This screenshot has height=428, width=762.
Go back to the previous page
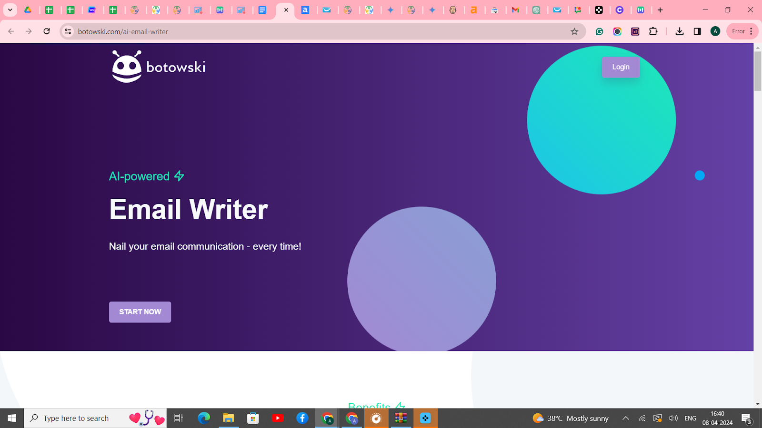pos(11,31)
